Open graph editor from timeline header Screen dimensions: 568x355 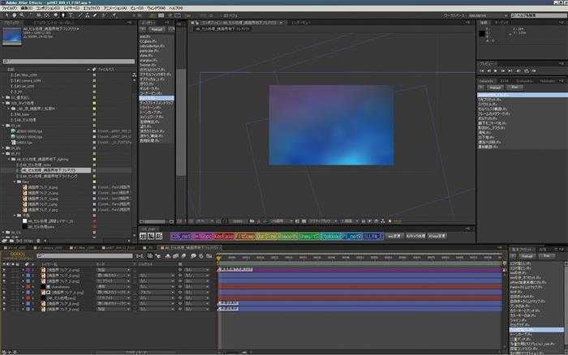209,256
